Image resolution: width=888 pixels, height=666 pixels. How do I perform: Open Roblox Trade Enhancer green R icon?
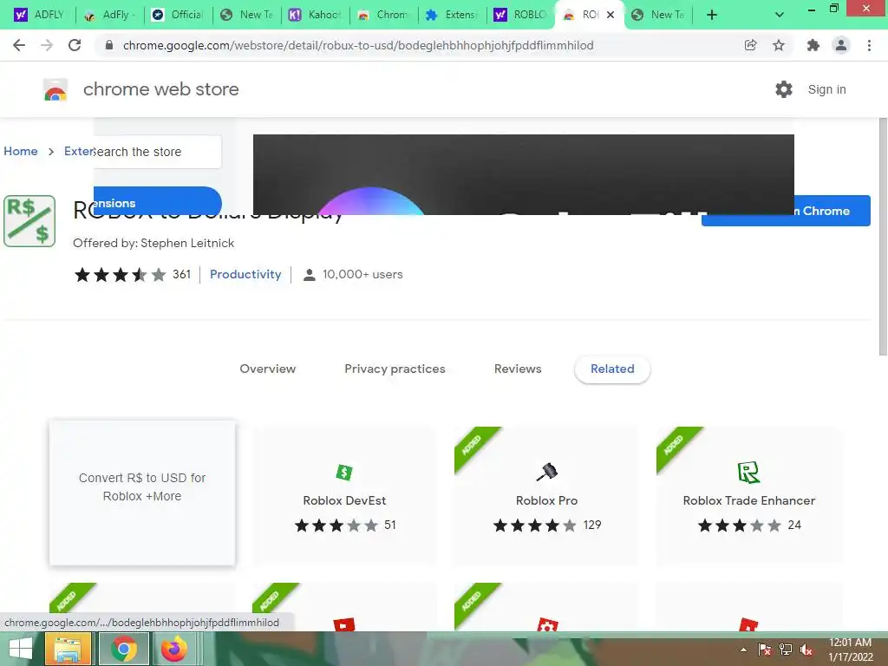click(748, 473)
